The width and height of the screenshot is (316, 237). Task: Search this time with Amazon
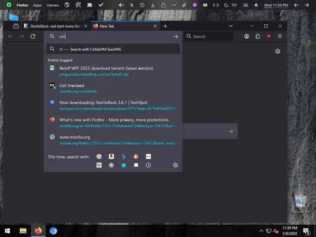click(x=111, y=156)
